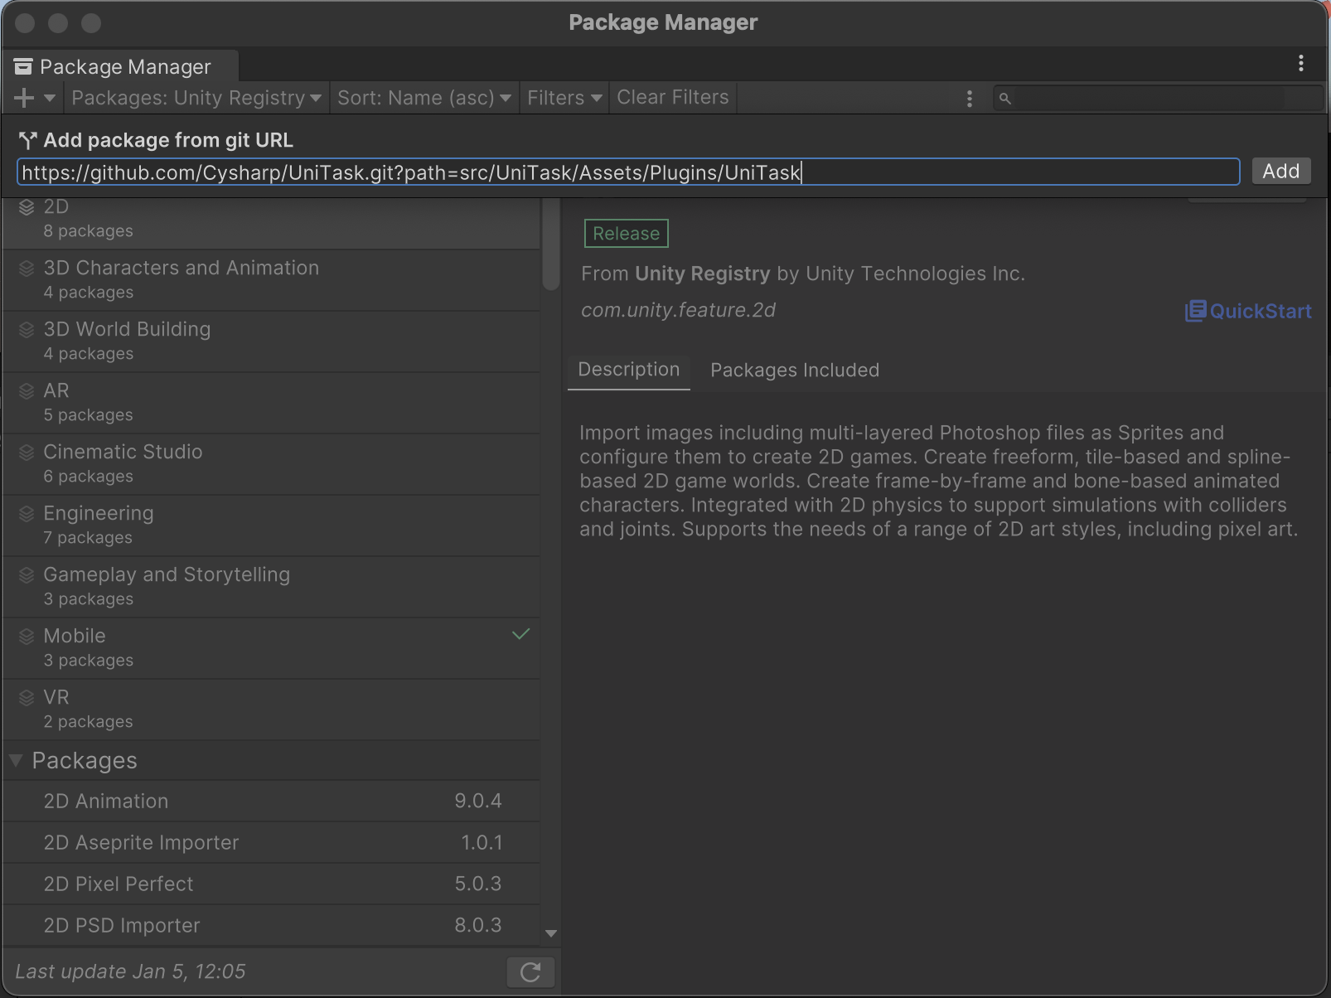
Task: Click AR feature layers icon
Action: [27, 391]
